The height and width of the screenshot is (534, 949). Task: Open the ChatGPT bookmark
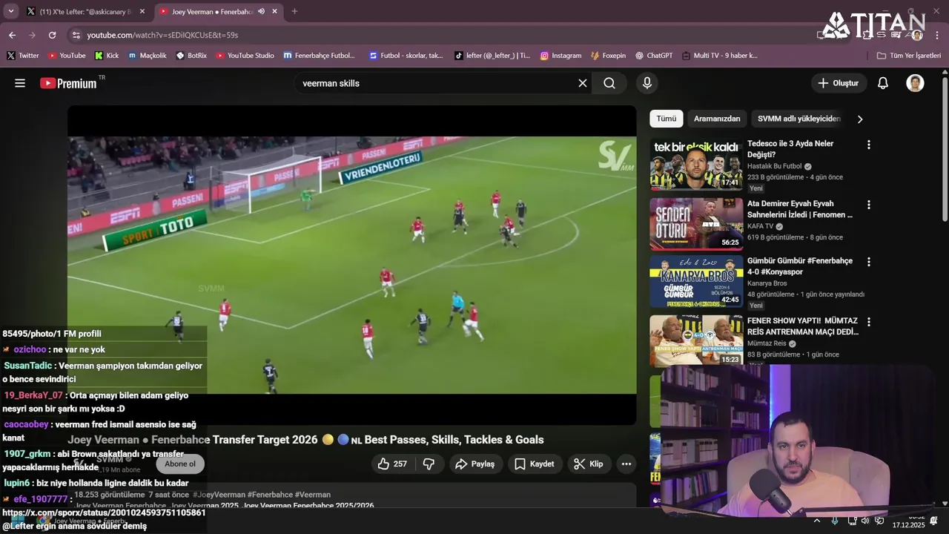point(654,56)
